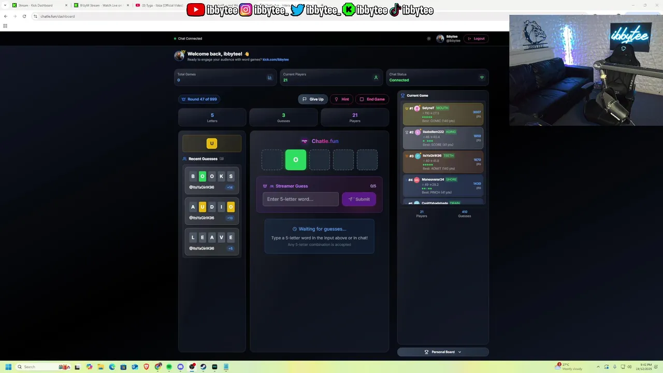Submit the streamer guess
This screenshot has width=663, height=373.
pos(359,199)
